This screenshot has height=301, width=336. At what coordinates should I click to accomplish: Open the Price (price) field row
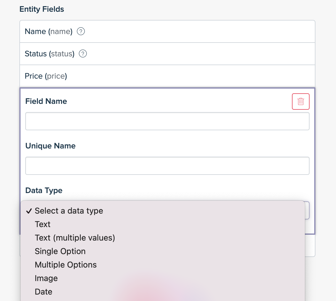tap(167, 76)
